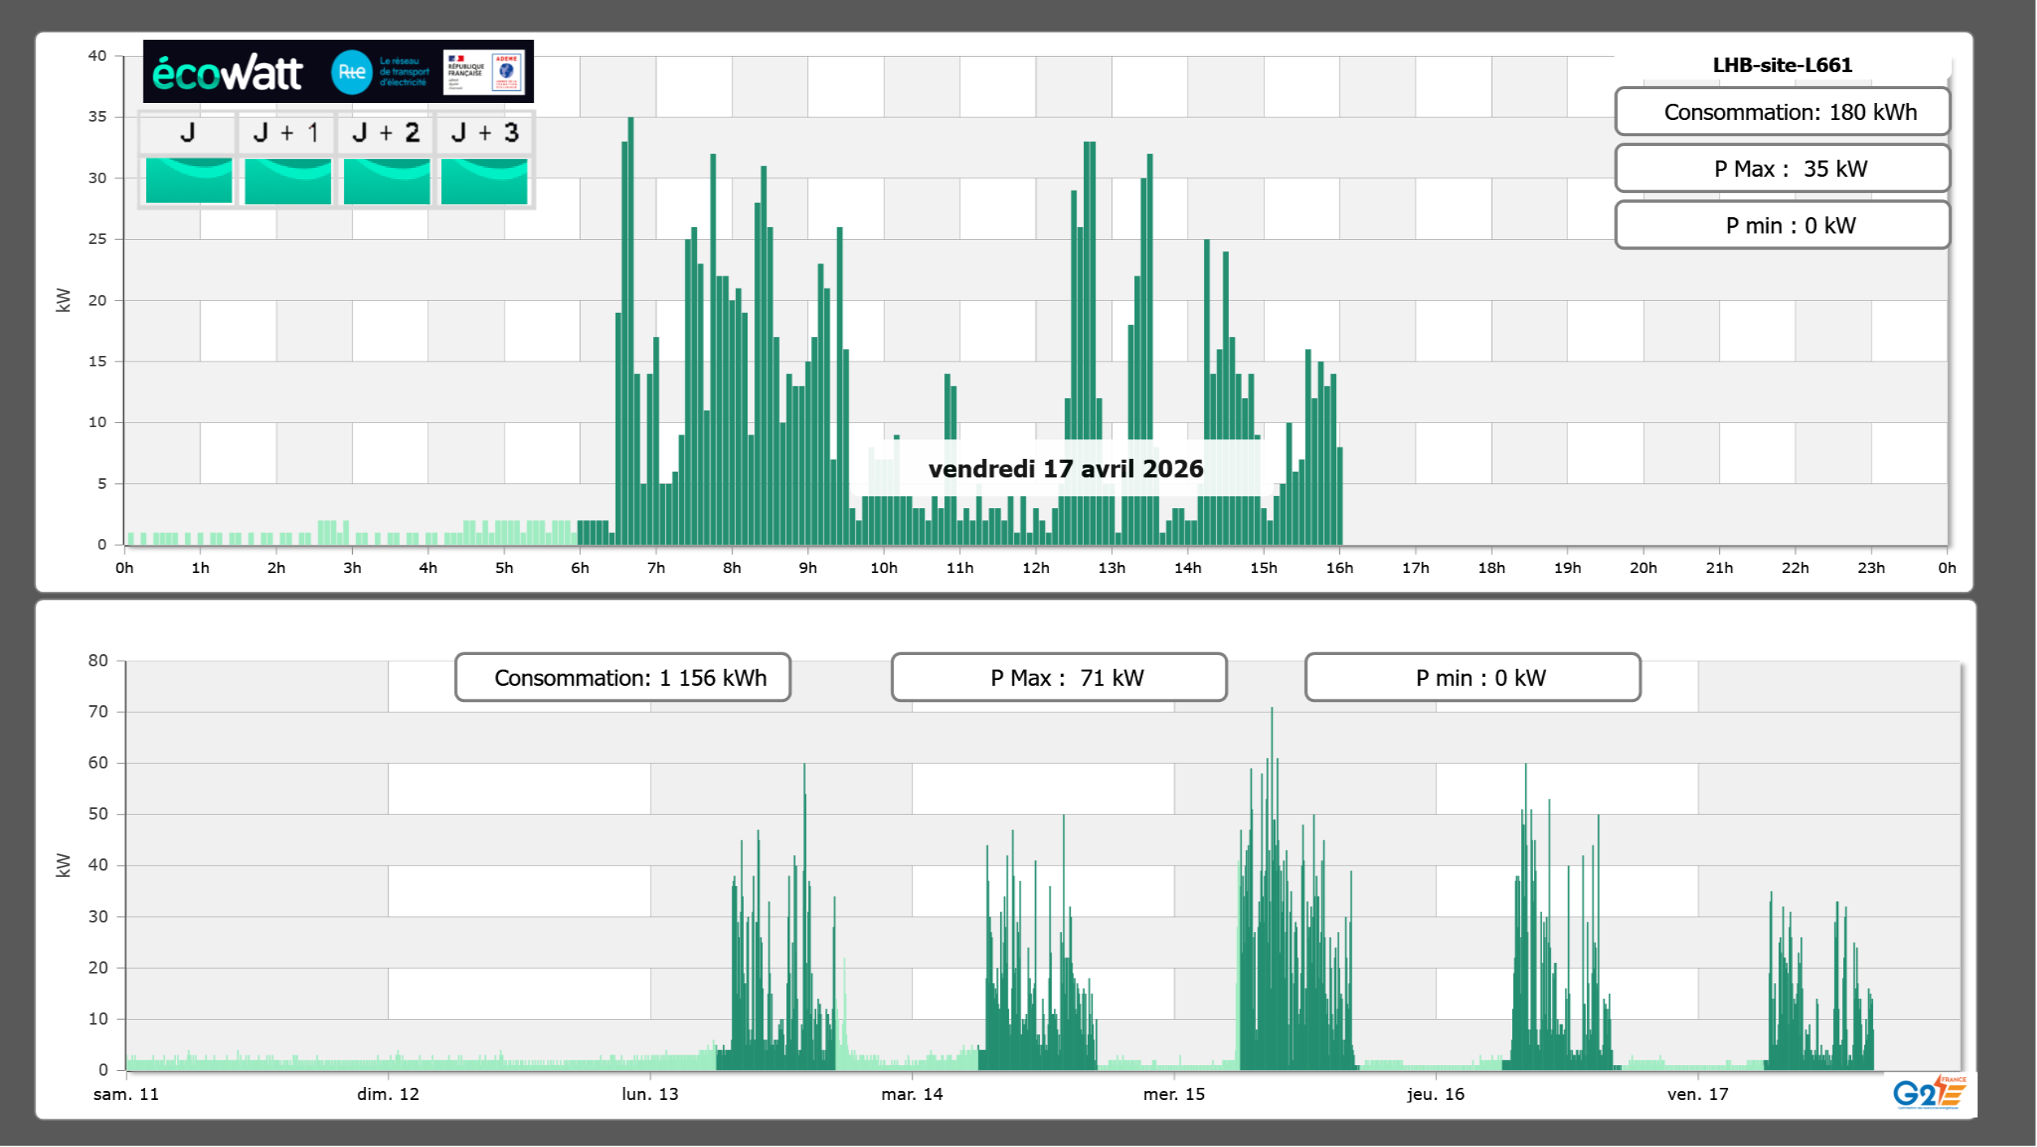2037x1147 pixels.
Task: Click the ADEME logo badge
Action: pos(507,72)
